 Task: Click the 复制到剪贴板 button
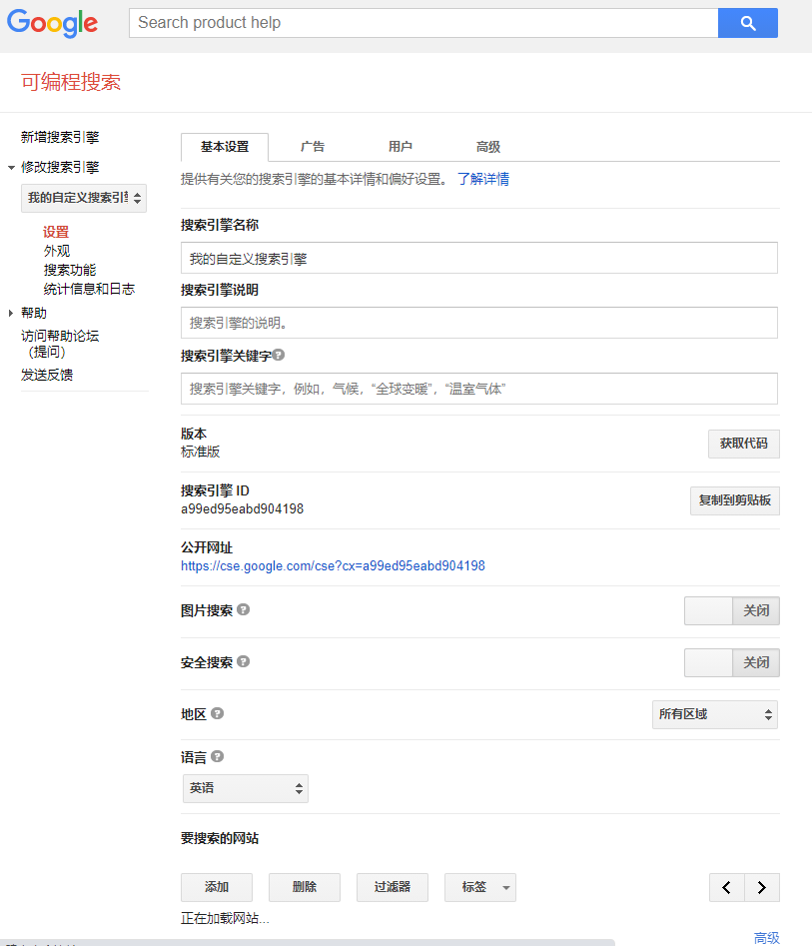click(735, 500)
